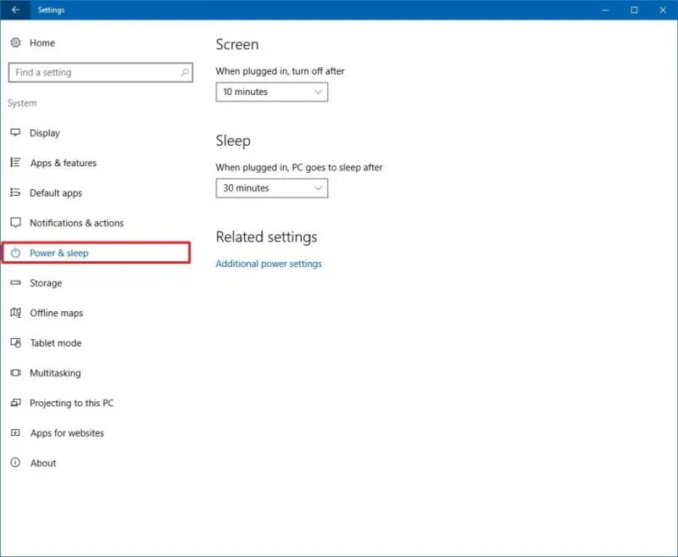678x557 pixels.
Task: Go to Home settings label
Action: coord(42,42)
